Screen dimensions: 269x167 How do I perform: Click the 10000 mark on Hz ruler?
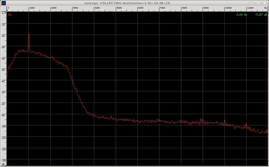[x=228, y=8]
